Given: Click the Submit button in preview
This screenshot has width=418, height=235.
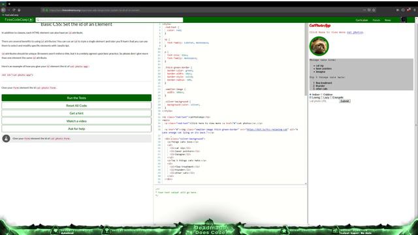Looking at the screenshot, I should [345, 101].
